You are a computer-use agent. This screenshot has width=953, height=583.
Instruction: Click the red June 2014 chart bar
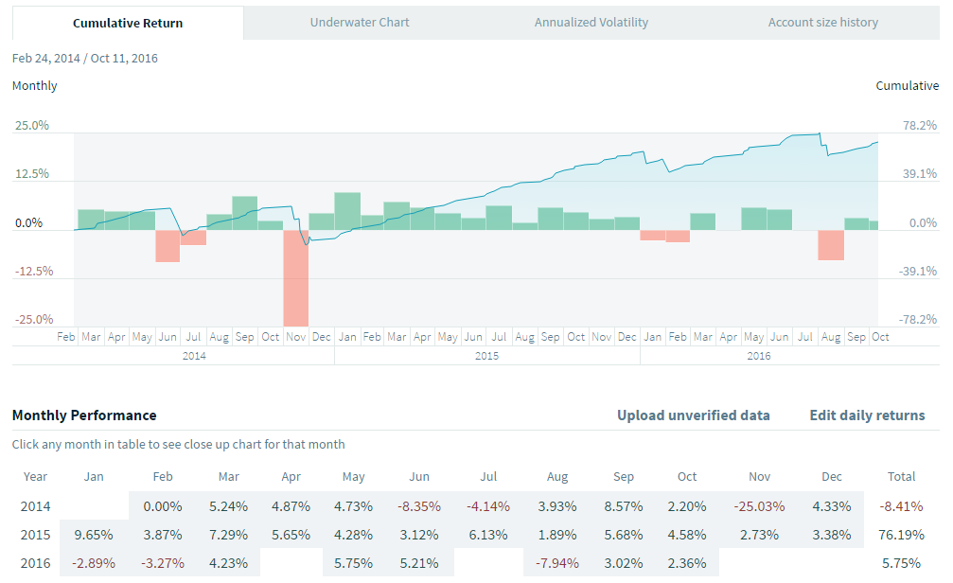168,245
